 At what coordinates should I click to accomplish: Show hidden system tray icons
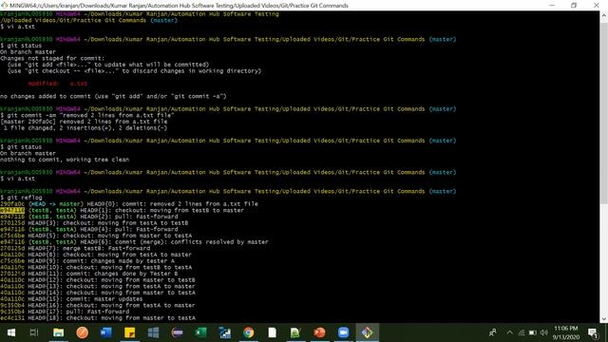(x=509, y=332)
